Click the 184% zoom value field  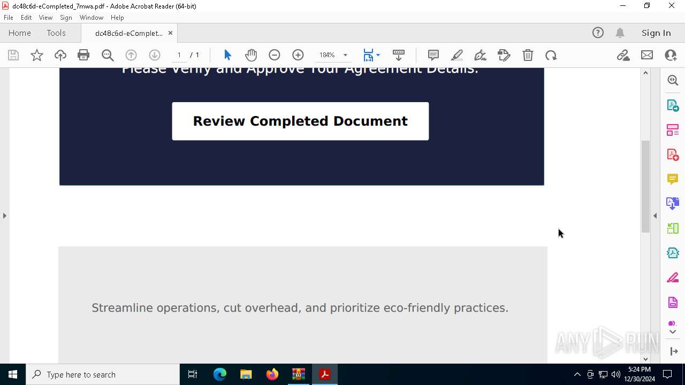coord(327,55)
